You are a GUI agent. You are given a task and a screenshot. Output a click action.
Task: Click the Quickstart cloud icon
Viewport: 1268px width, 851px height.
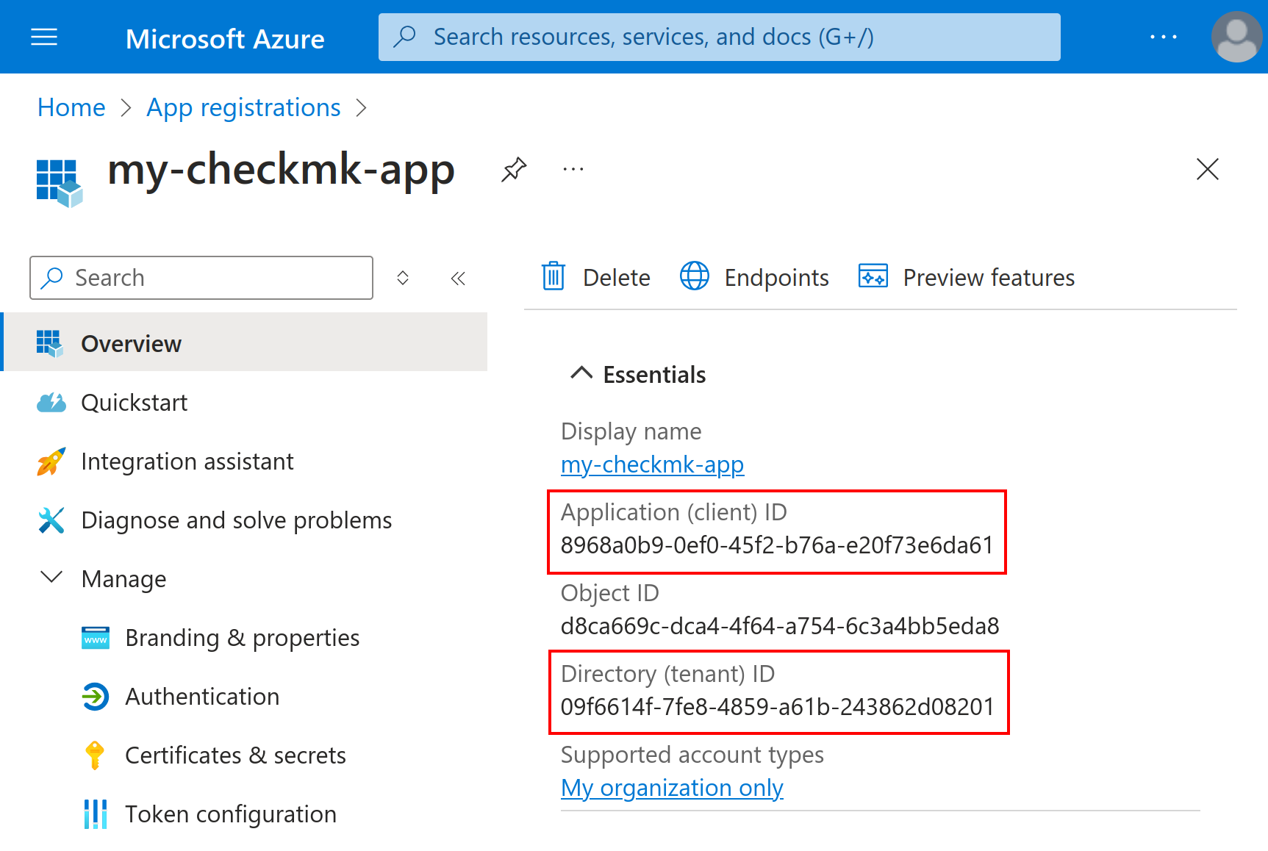pyautogui.click(x=51, y=403)
